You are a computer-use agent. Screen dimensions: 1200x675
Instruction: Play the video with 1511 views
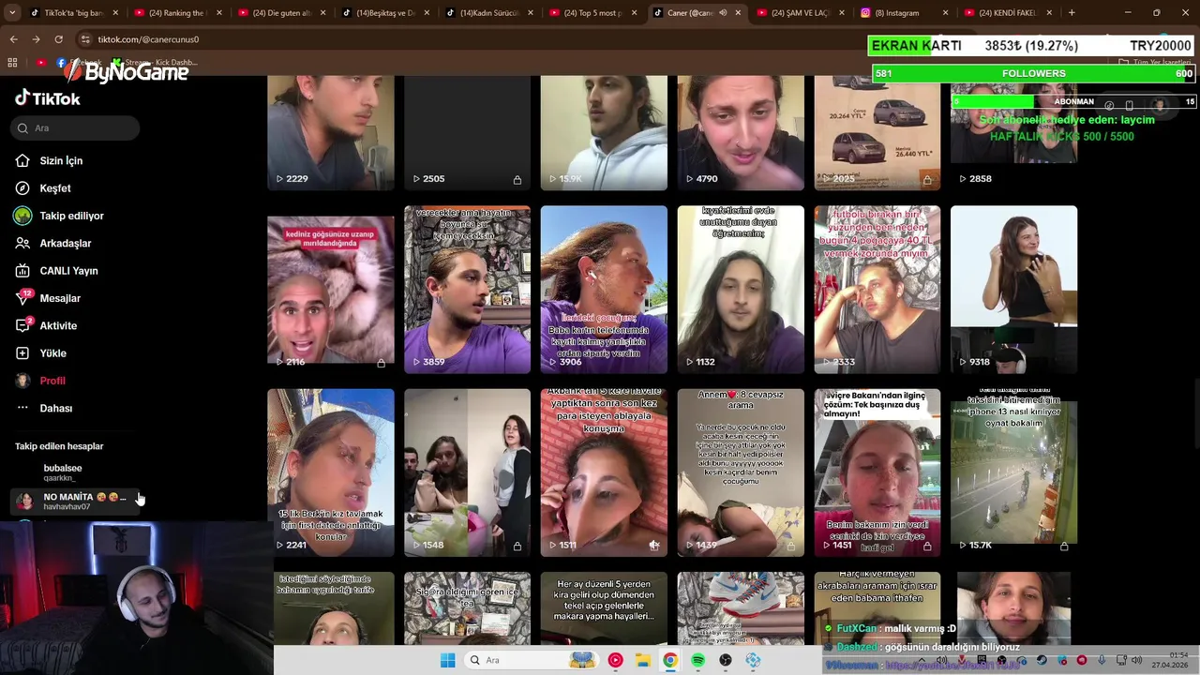coord(604,472)
